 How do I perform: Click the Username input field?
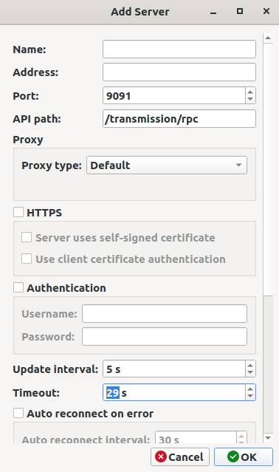click(x=165, y=314)
